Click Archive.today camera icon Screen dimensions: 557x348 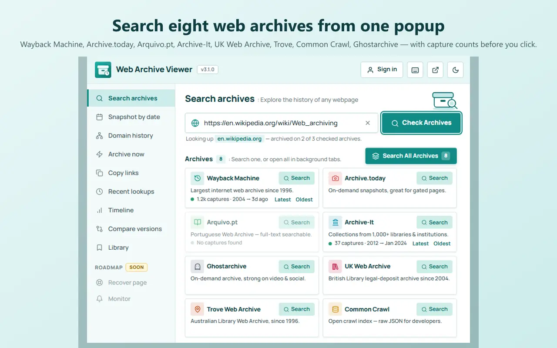[x=336, y=178]
